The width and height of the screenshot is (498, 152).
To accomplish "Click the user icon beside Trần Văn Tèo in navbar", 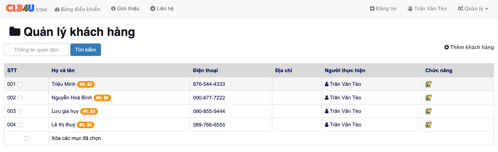I will [x=410, y=9].
